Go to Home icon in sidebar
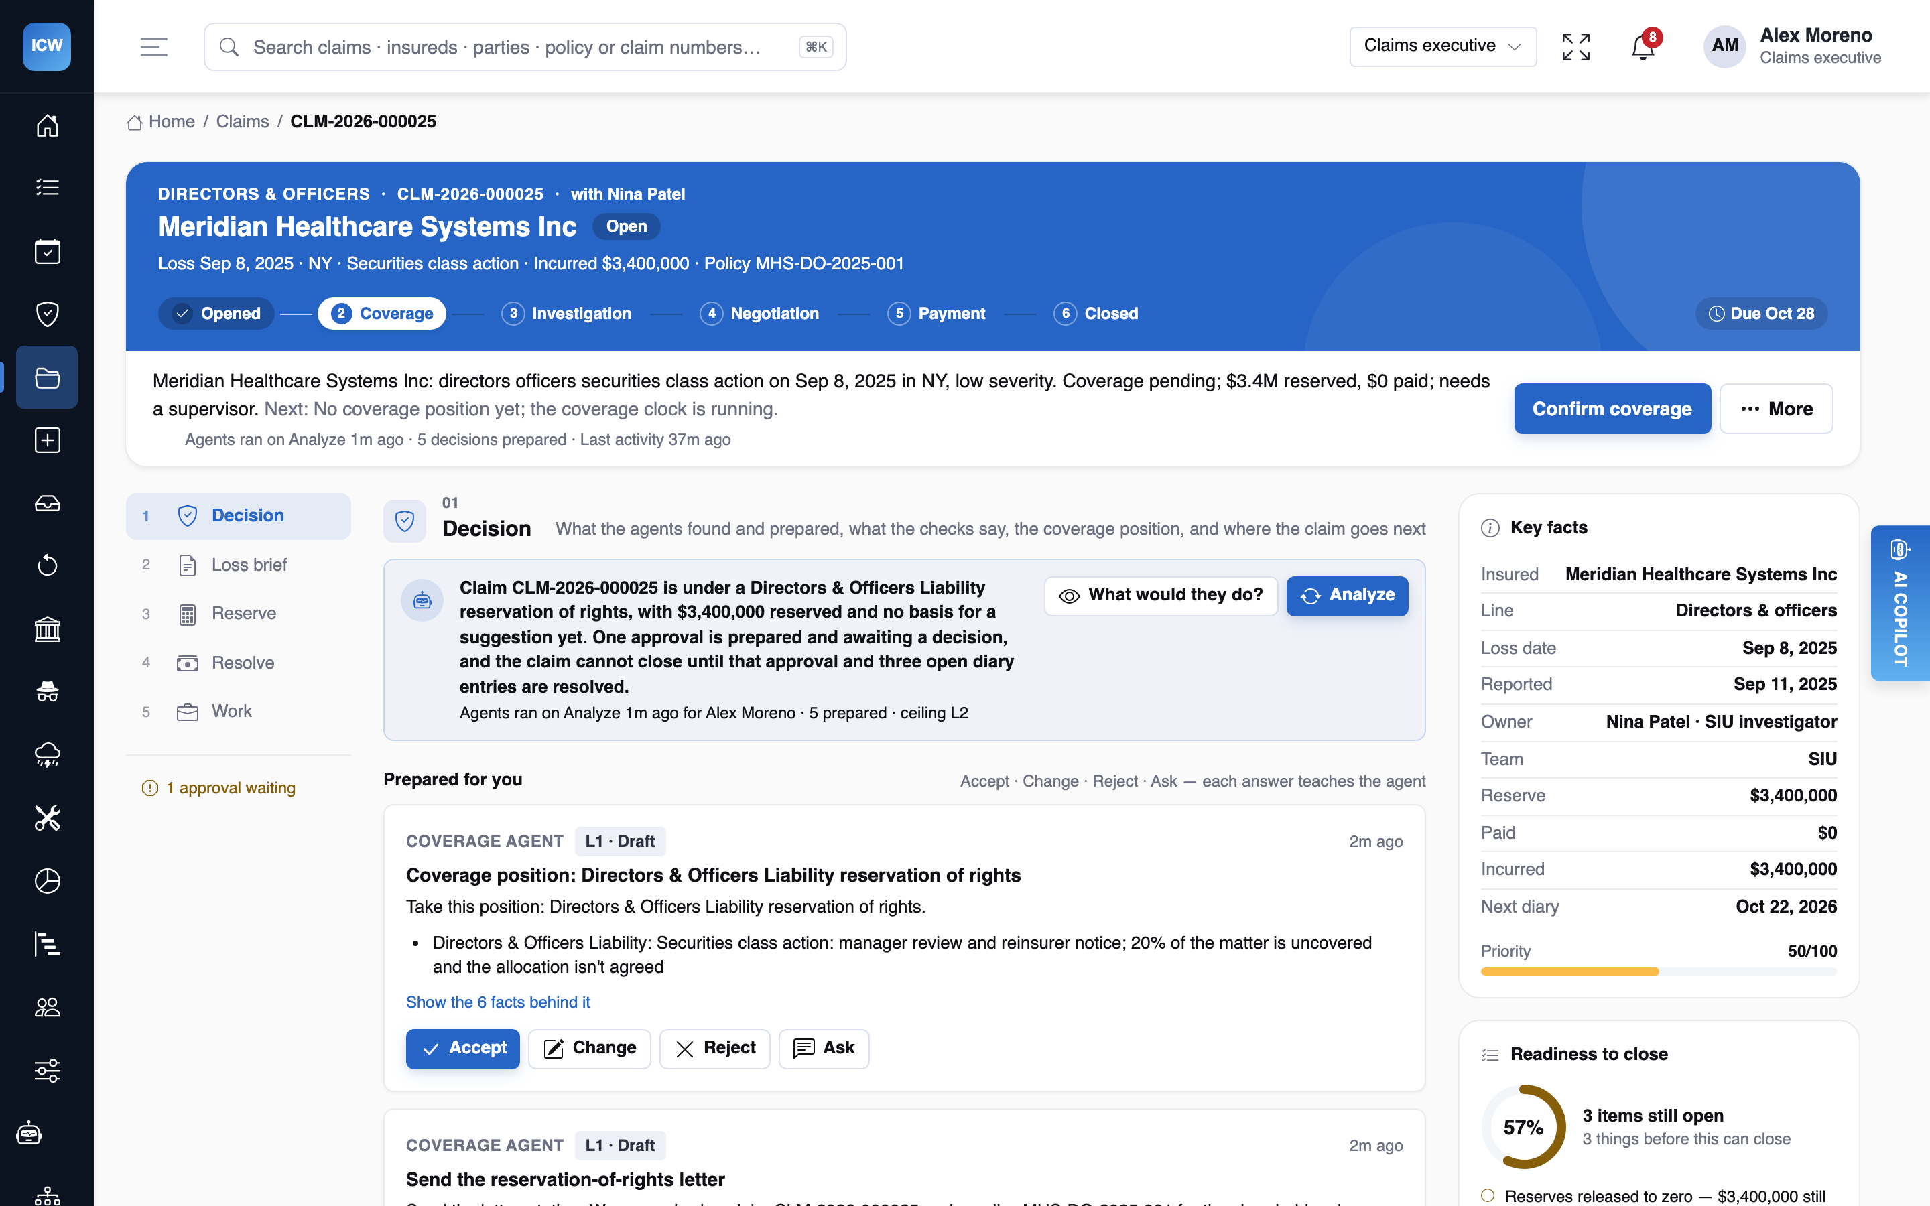This screenshot has height=1206, width=1930. pyautogui.click(x=47, y=125)
